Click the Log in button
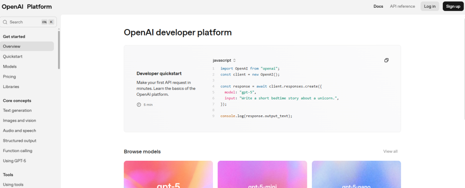This screenshot has width=465, height=188. coord(430,6)
